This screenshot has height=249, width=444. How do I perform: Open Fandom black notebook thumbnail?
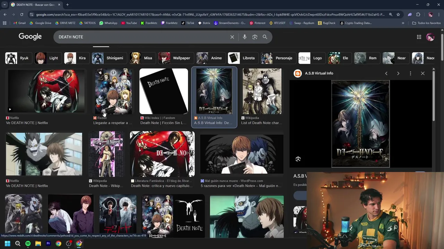click(x=163, y=91)
